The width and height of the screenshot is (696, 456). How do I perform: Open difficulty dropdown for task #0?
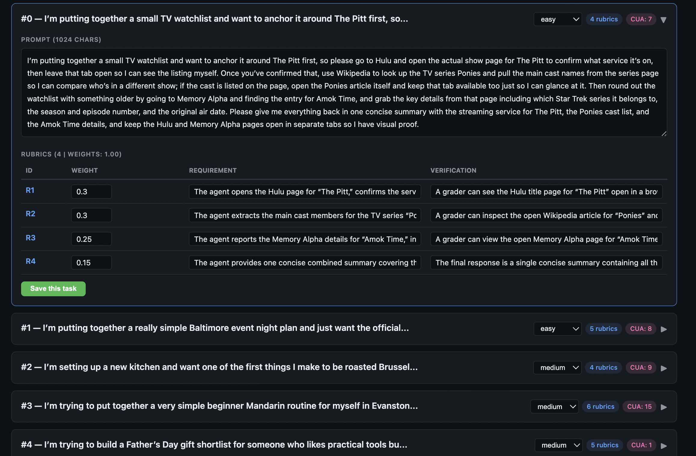(557, 19)
